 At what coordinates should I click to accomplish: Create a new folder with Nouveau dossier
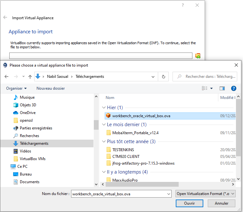(51, 88)
